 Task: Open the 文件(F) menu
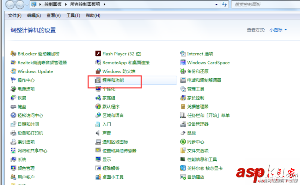[15, 15]
